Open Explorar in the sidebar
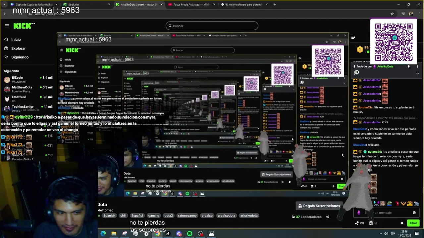The image size is (424, 238). [x=15, y=48]
